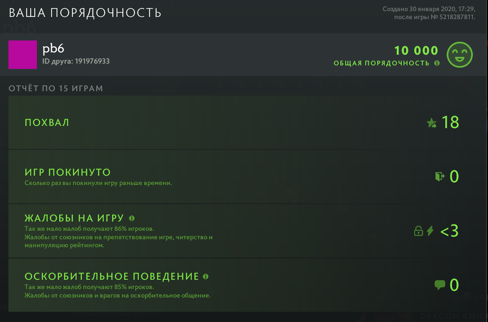Click the lightning icon next to <3 complaints

tap(430, 231)
